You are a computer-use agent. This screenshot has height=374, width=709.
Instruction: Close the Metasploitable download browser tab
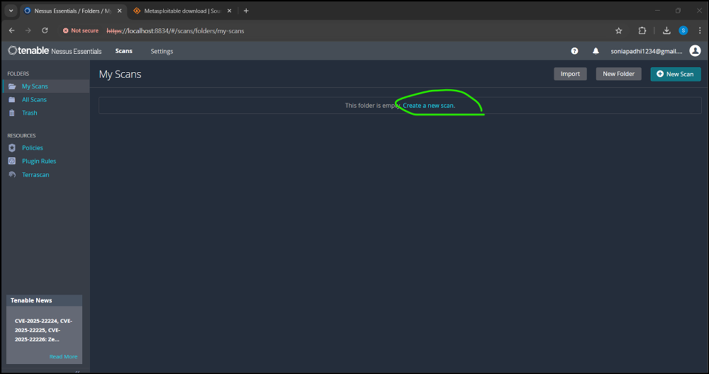click(229, 11)
